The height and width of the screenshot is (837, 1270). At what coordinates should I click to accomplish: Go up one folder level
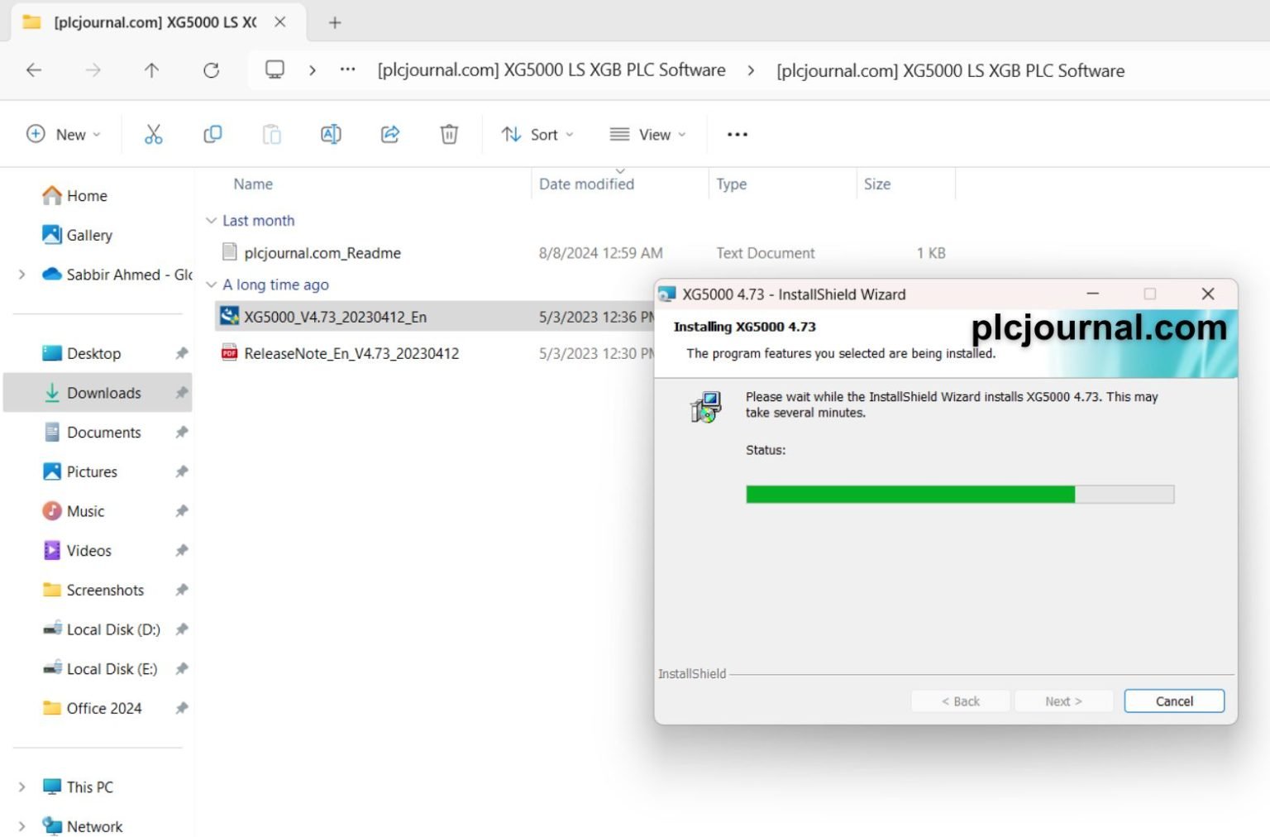pos(151,70)
